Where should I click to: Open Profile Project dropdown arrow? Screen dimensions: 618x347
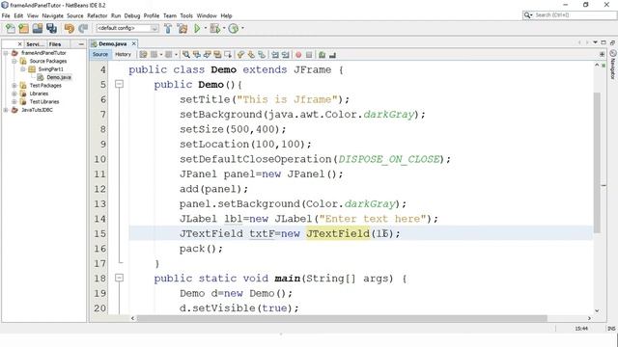tap(242, 28)
